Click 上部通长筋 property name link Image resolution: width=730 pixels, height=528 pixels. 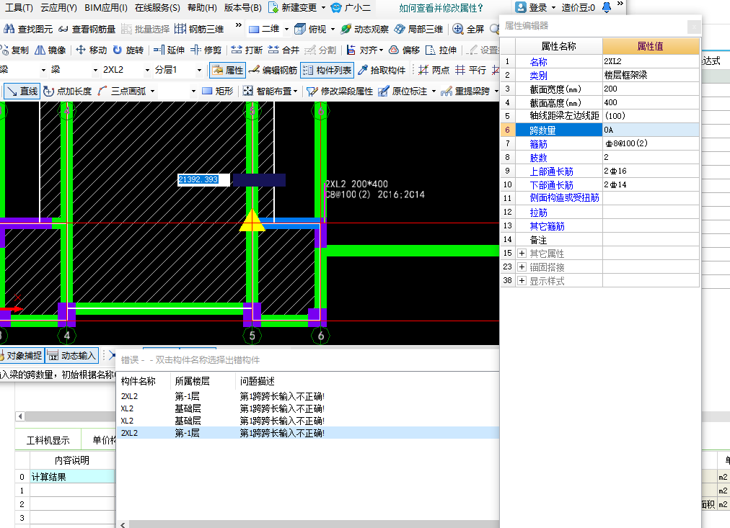[551, 171]
